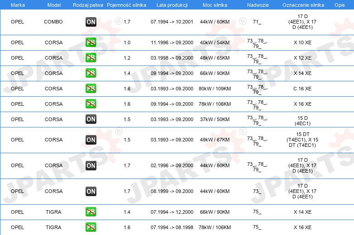
Task: Select engine code 15 D (4EC1)
Action: 302,121
